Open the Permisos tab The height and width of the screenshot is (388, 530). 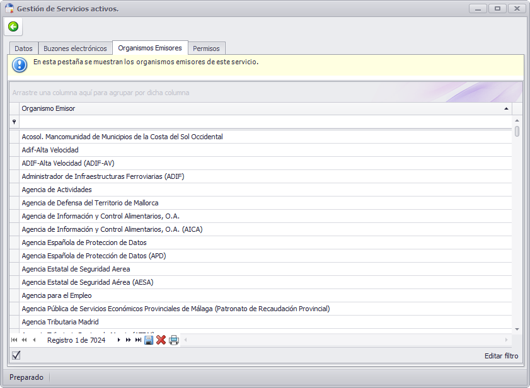(206, 48)
